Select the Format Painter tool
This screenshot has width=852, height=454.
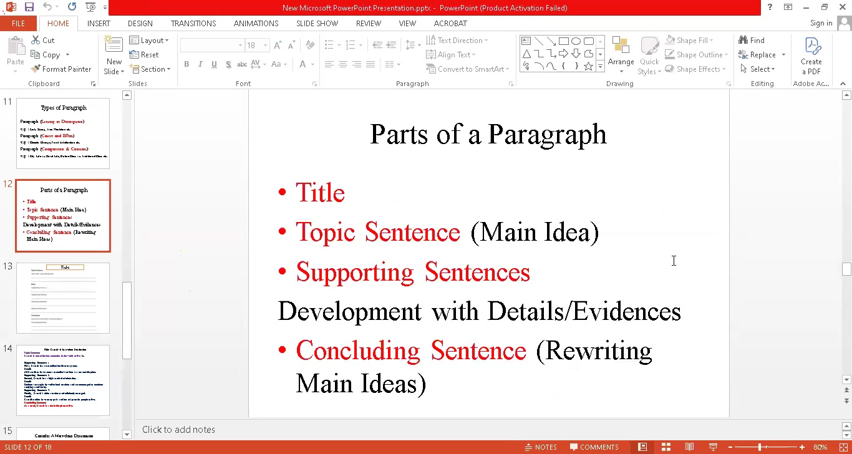point(61,69)
